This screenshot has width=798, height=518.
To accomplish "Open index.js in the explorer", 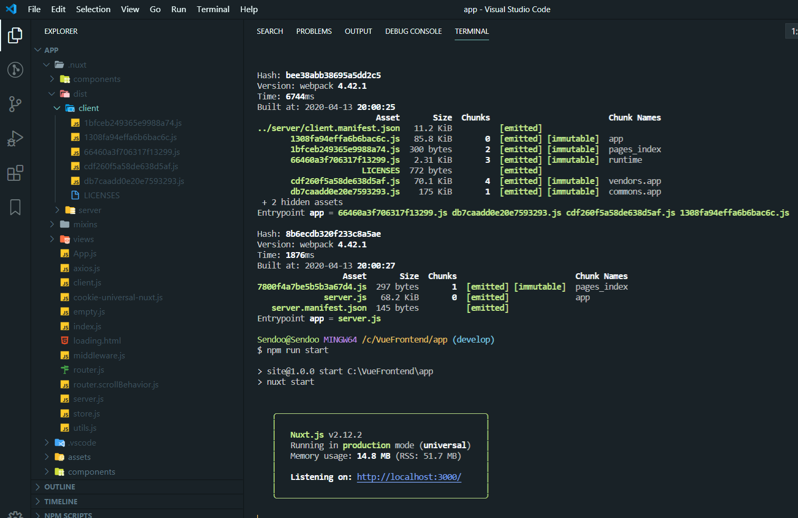I will click(x=87, y=326).
